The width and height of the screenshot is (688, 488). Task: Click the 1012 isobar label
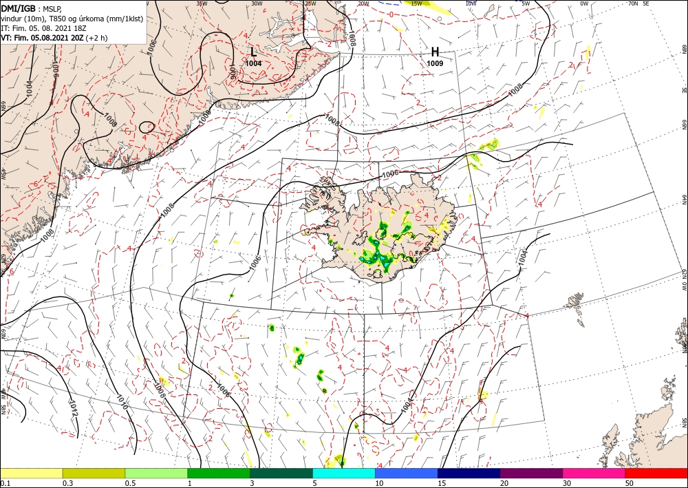74,408
